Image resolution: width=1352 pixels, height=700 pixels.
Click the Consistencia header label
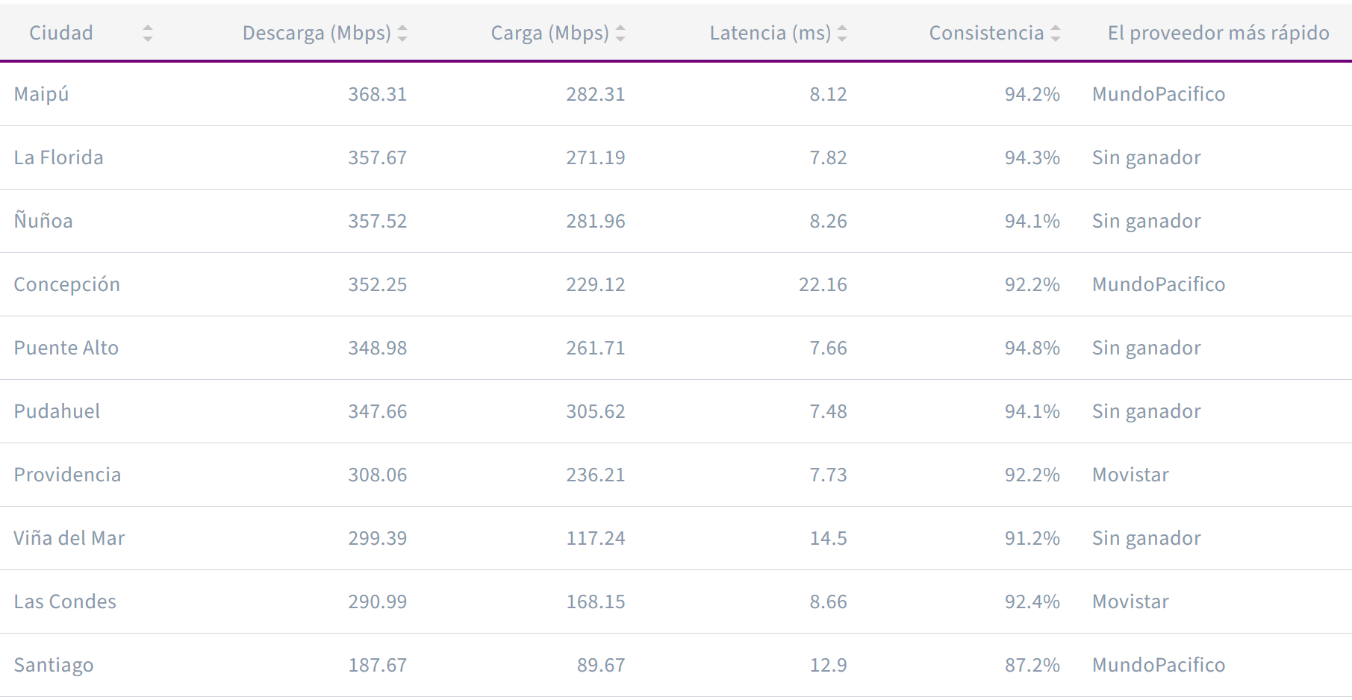[x=986, y=33]
